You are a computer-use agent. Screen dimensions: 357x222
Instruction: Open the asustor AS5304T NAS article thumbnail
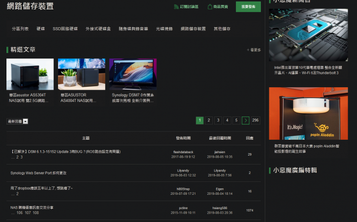tap(30, 74)
